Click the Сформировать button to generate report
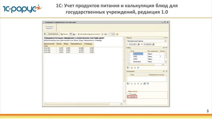The height and width of the screenshot is (119, 212). coord(52,34)
